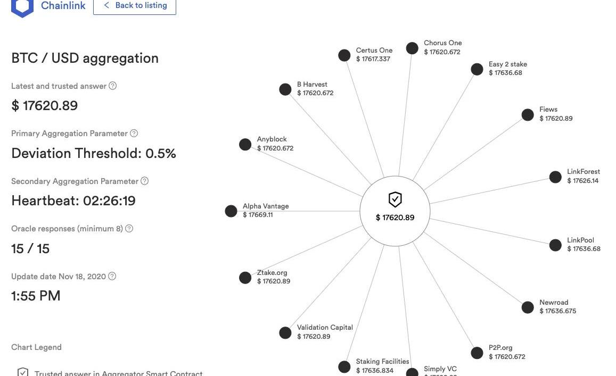Click help icon next to Primary Aggregation Parameter

(134, 133)
